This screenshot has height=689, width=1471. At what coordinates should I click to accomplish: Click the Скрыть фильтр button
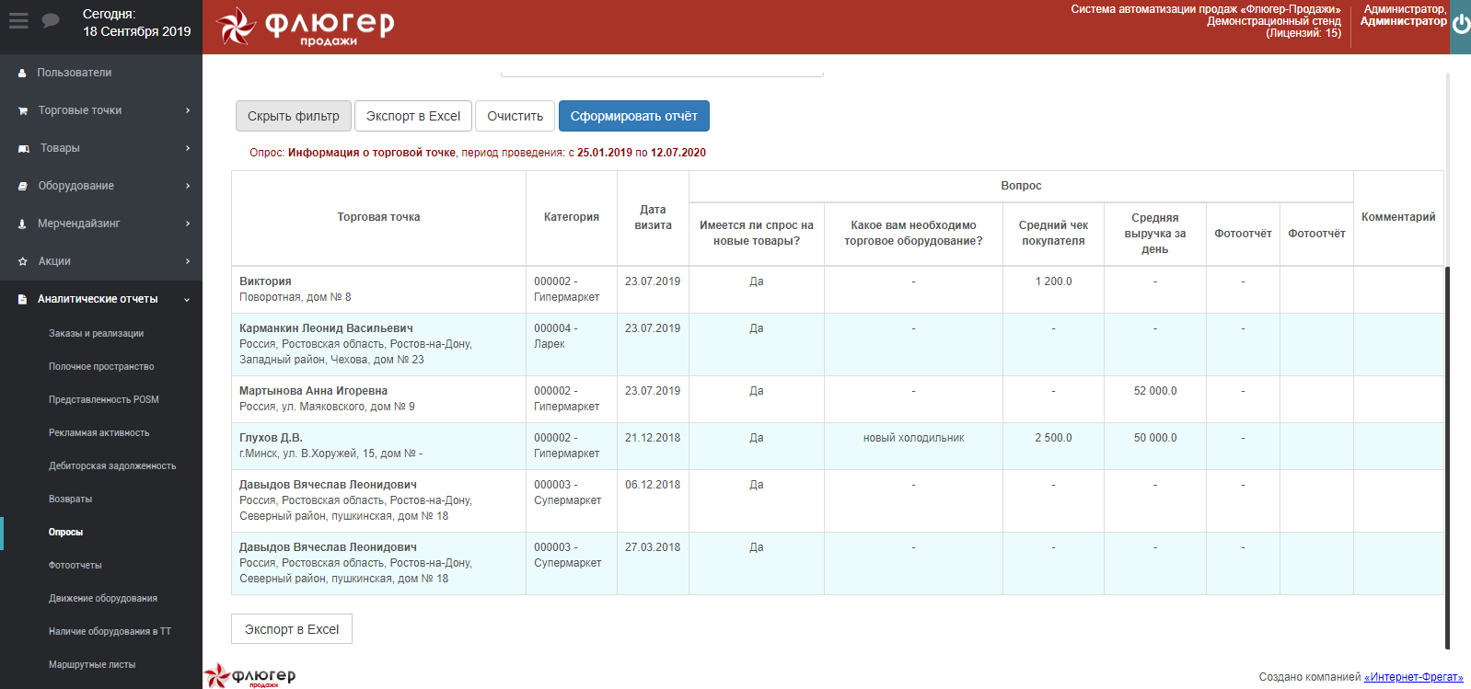(x=293, y=116)
